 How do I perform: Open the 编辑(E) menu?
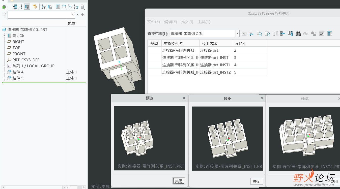pyautogui.click(x=171, y=22)
